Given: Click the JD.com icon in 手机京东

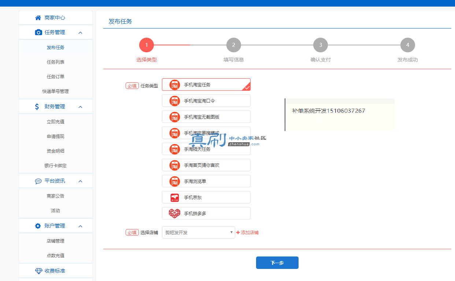Looking at the screenshot, I should 175,198.
